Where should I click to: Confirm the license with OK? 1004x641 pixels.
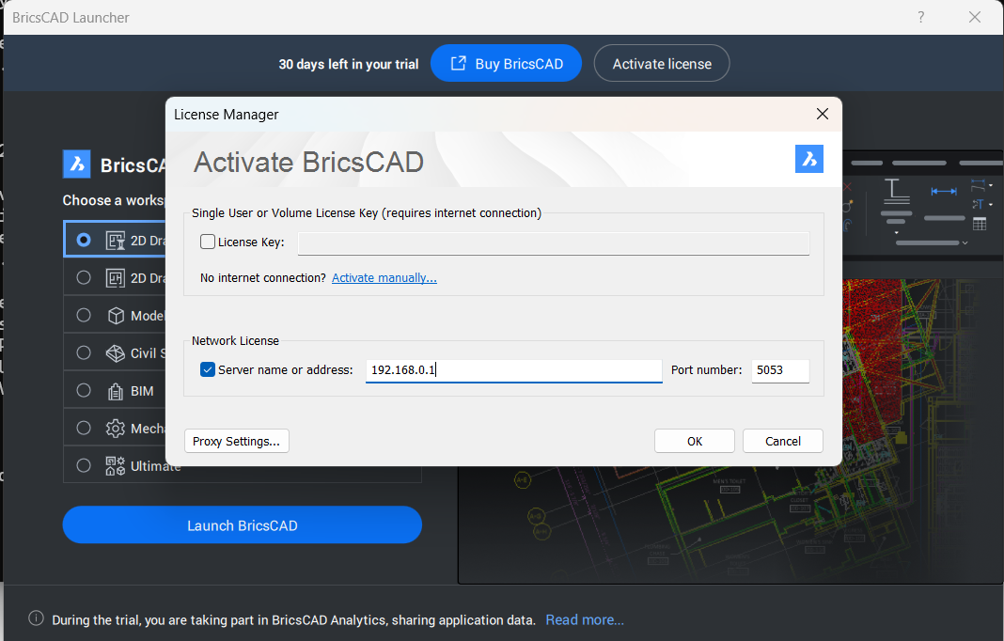[x=694, y=441]
